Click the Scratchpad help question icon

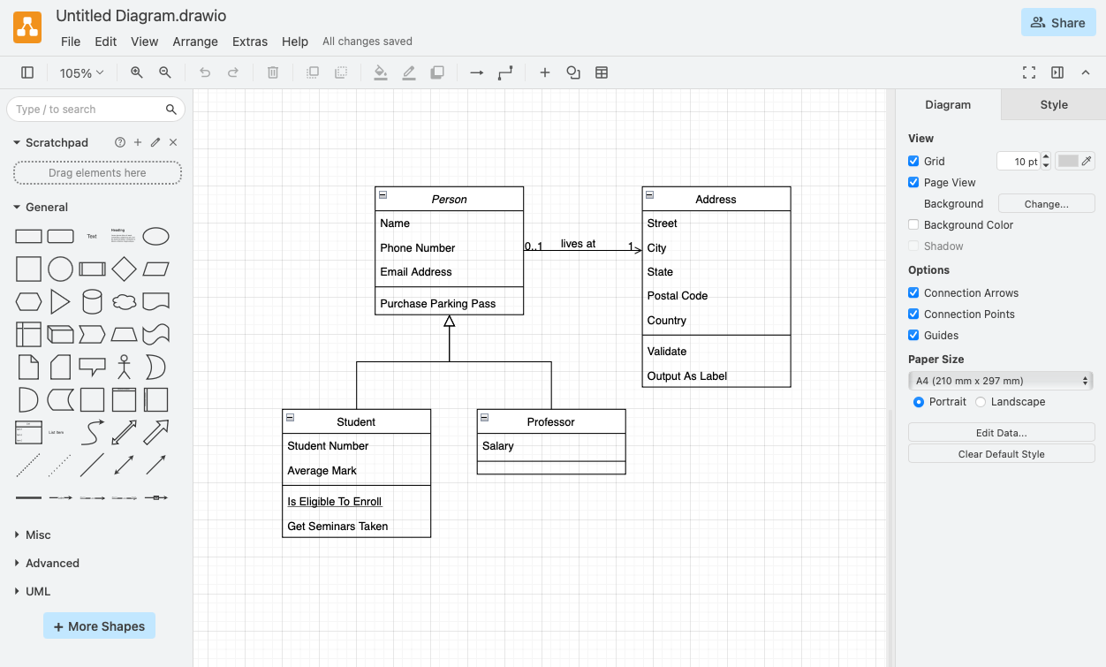(x=120, y=142)
